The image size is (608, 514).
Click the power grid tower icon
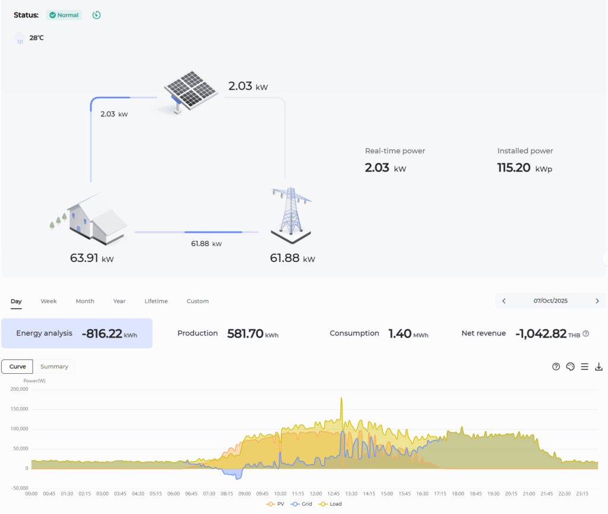[x=291, y=214]
